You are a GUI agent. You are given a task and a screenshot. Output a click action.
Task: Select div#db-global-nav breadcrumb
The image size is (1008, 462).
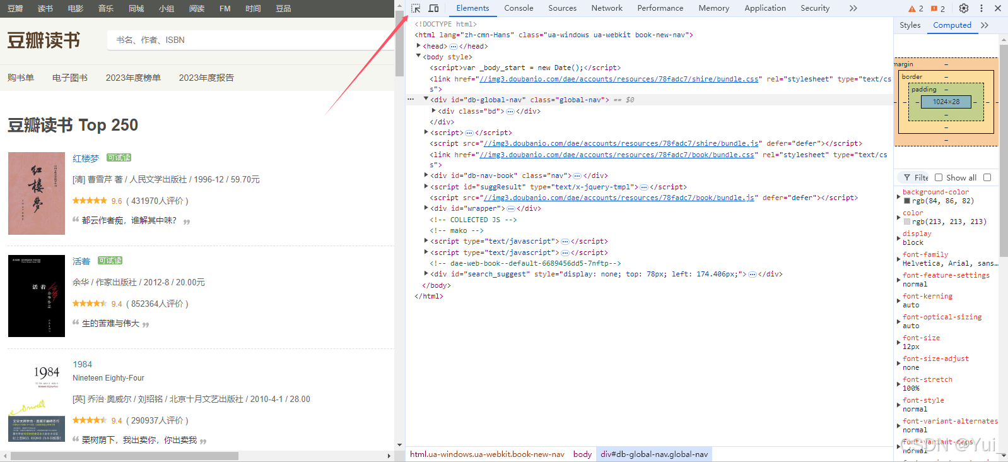654,454
